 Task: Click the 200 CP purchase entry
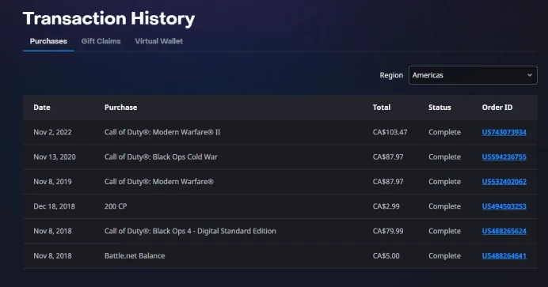(x=116, y=206)
